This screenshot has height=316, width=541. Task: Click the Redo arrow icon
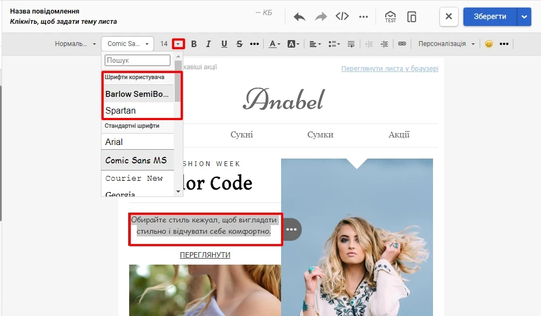point(321,17)
